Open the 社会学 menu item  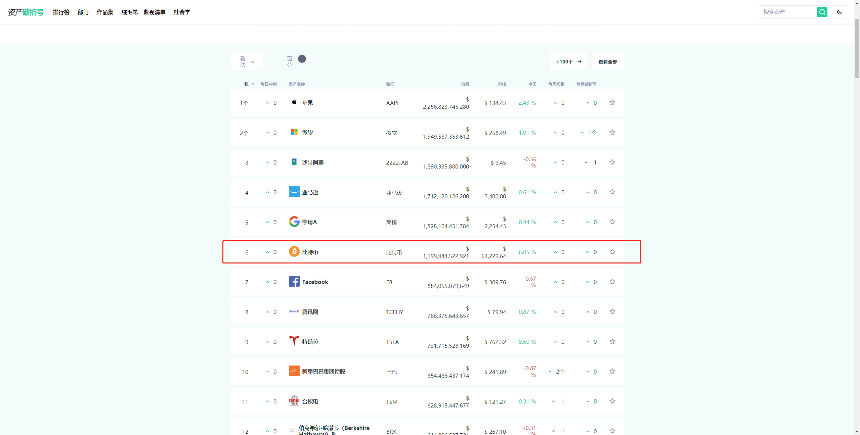click(x=182, y=12)
